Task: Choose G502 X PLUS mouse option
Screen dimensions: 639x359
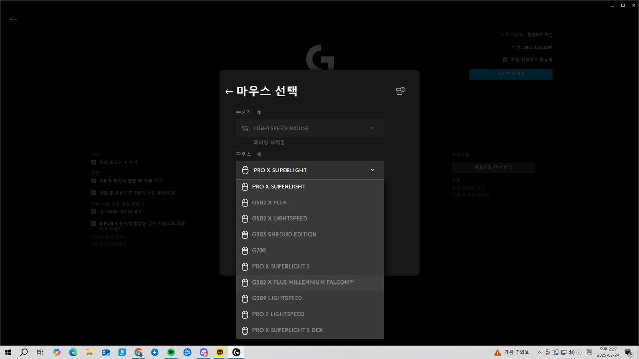Action: click(310, 203)
